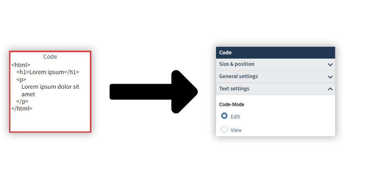Click the closing </html> tag line

pos(22,108)
